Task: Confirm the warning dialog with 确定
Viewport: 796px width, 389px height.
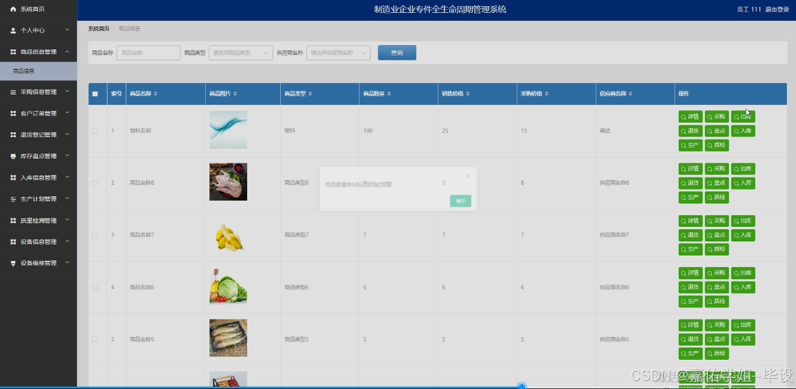Action: click(460, 201)
